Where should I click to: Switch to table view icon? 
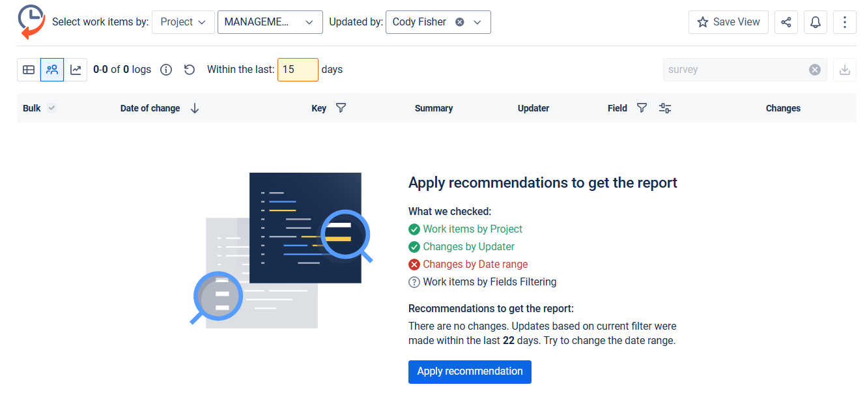click(x=29, y=70)
